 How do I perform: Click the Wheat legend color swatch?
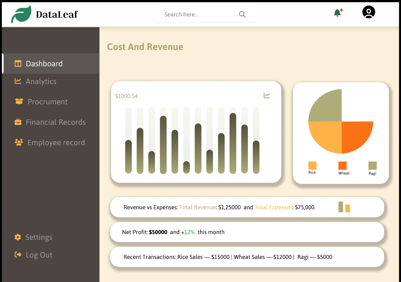(x=343, y=165)
